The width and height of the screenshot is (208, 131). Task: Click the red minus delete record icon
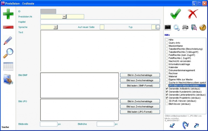coord(8,27)
